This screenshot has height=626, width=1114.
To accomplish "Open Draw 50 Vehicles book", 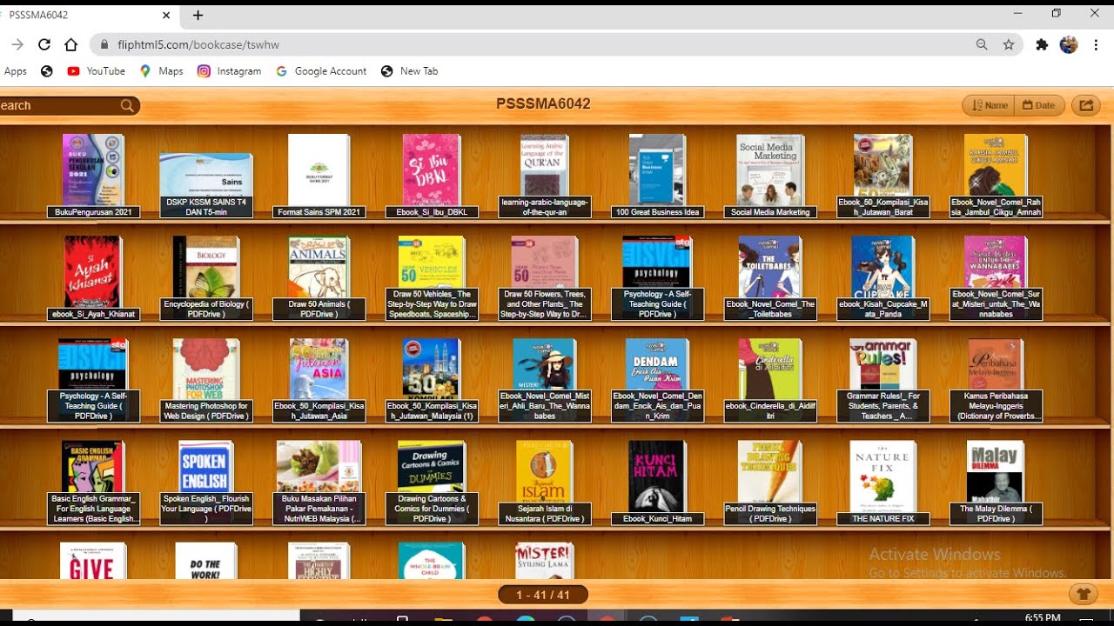I will [432, 277].
